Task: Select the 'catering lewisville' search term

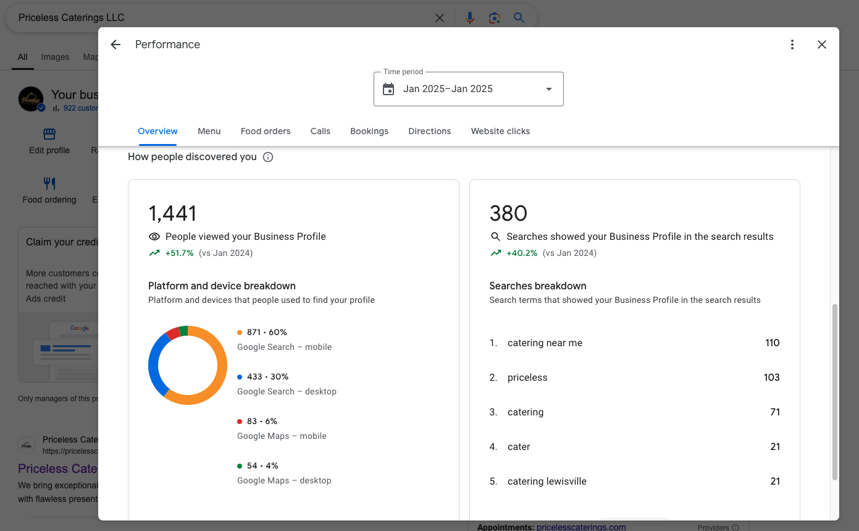Action: (547, 482)
